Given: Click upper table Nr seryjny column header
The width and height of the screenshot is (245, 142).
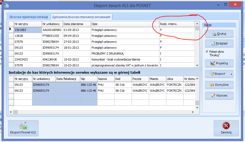Looking at the screenshot, I should [x=28, y=24].
